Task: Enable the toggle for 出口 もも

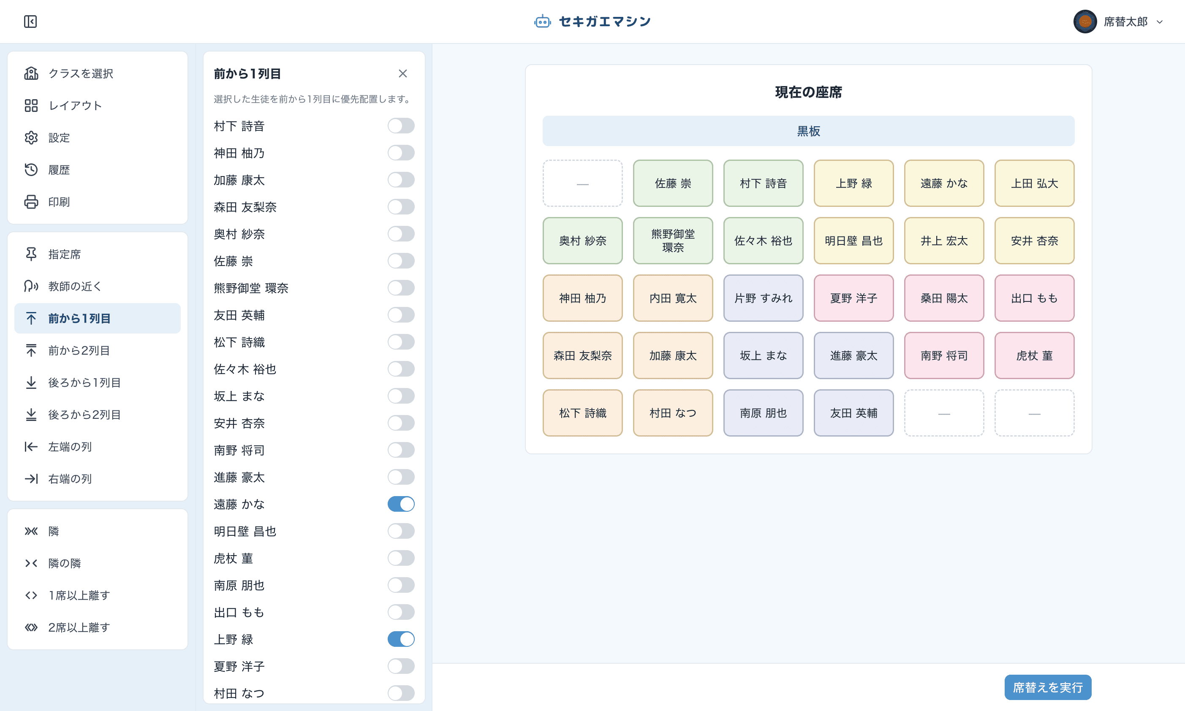Action: [401, 612]
